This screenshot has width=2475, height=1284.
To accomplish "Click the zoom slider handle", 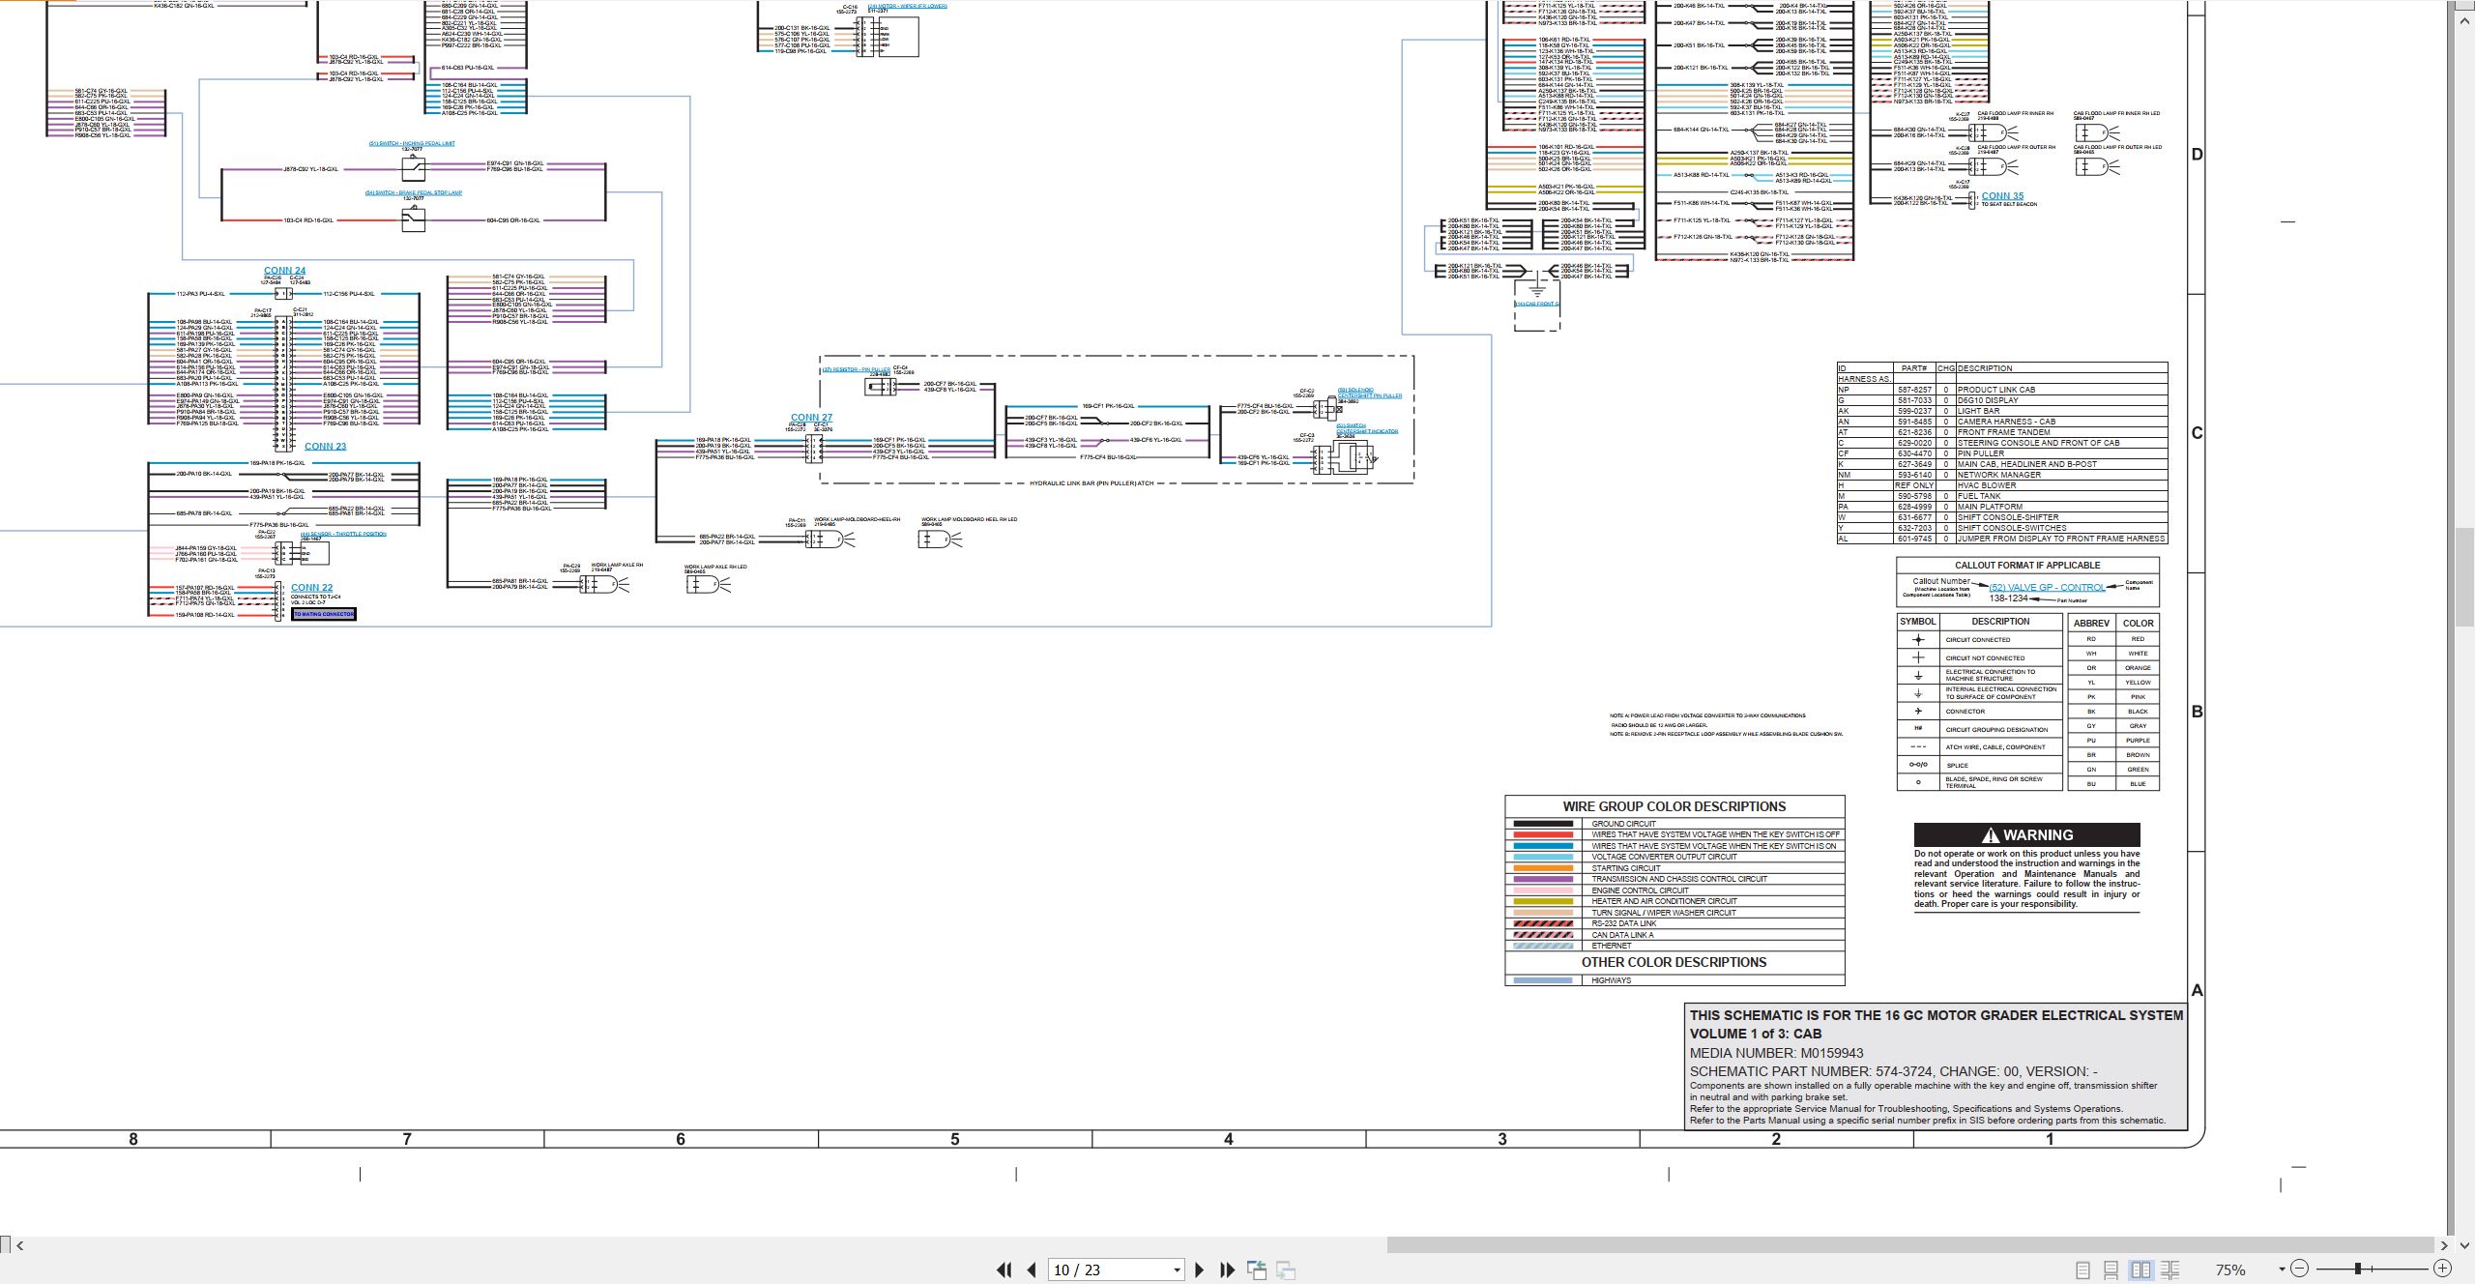I will (2358, 1269).
